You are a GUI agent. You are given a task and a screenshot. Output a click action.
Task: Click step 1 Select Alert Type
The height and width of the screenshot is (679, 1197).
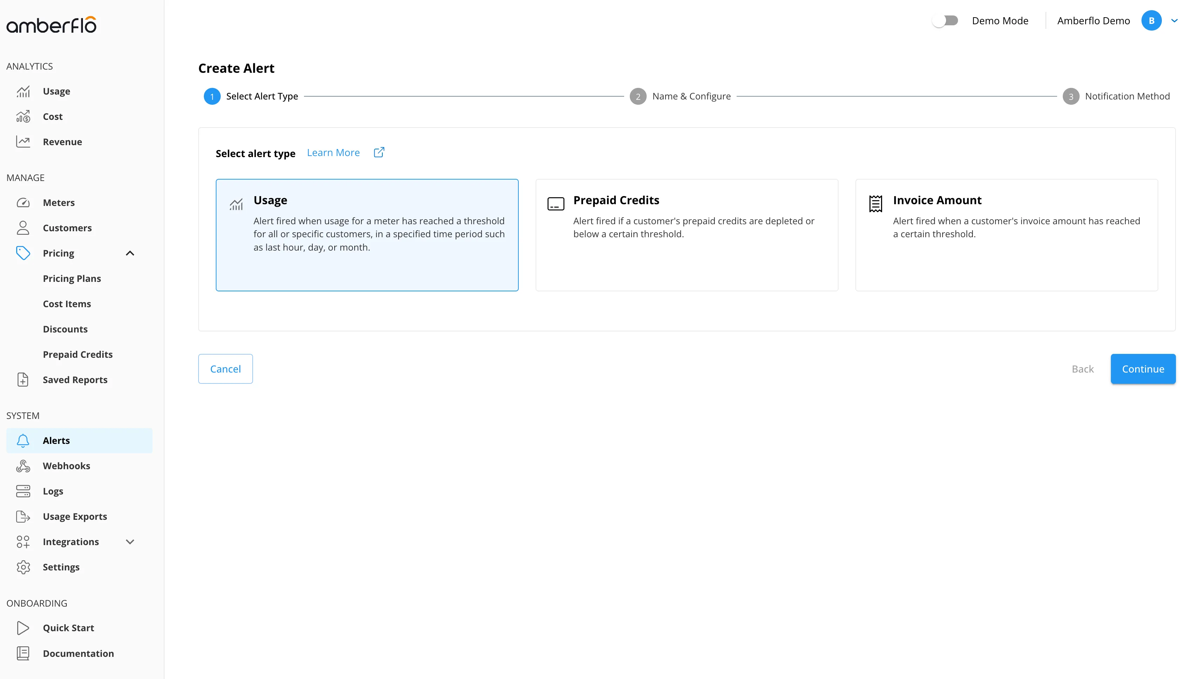pos(251,96)
